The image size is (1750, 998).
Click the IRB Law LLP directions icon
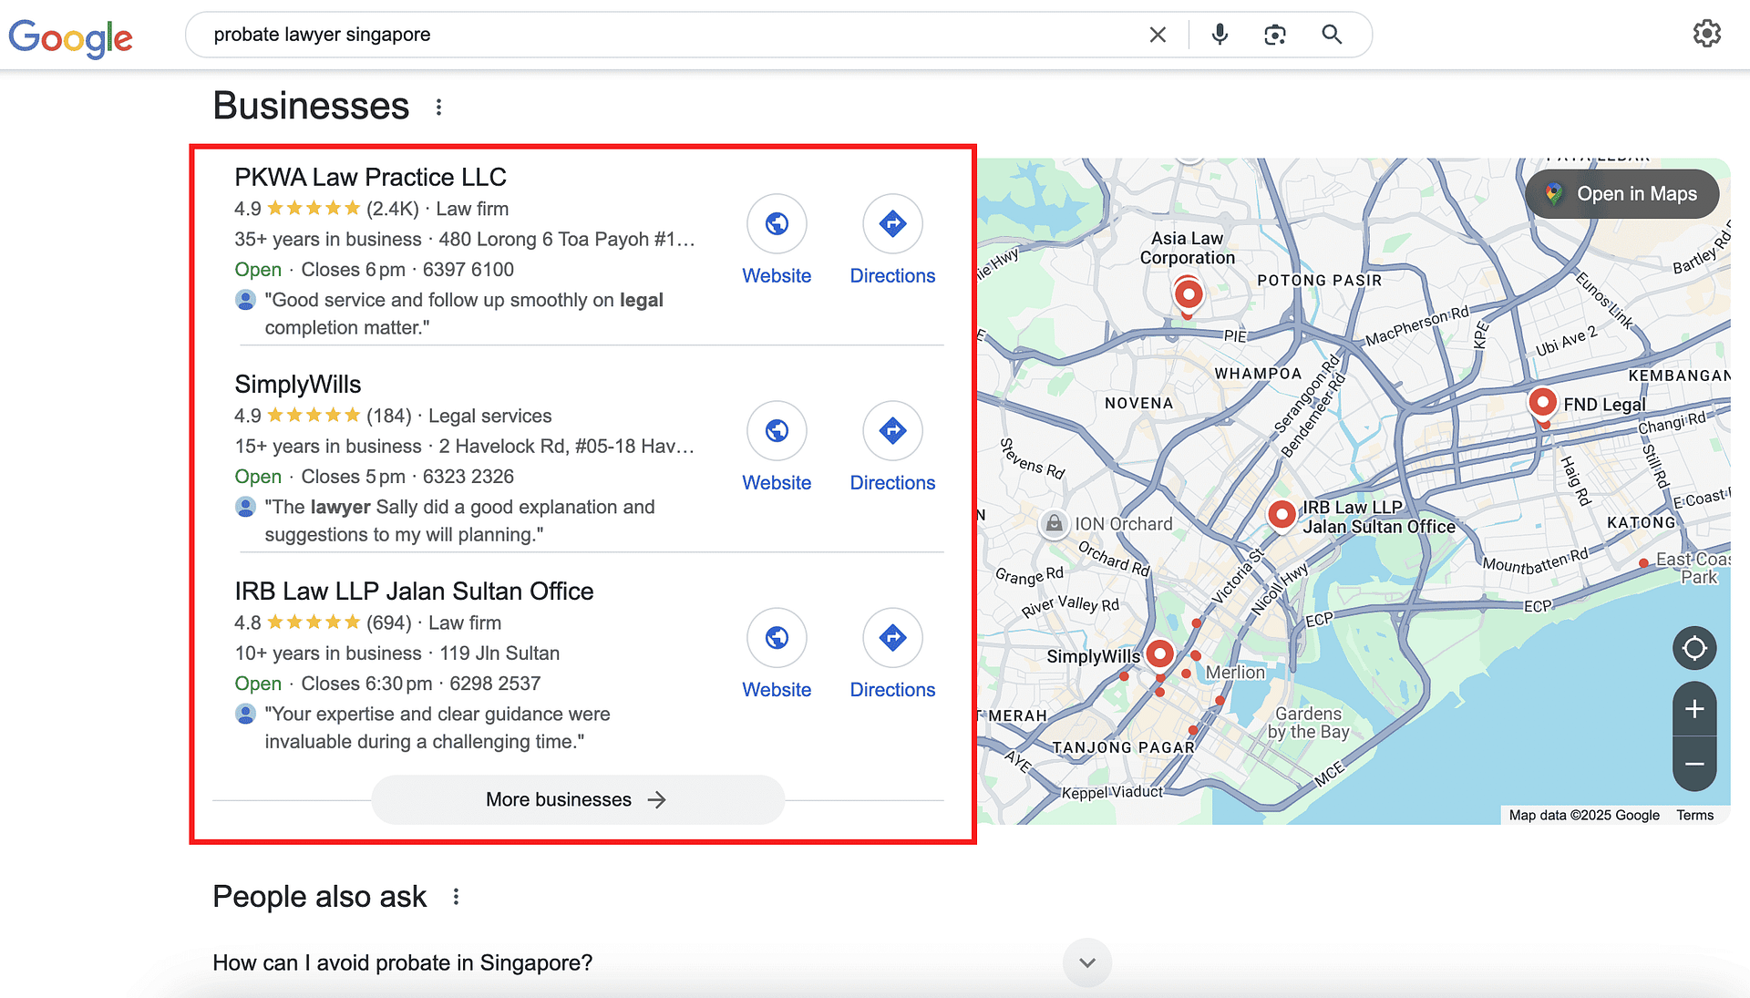(x=892, y=637)
